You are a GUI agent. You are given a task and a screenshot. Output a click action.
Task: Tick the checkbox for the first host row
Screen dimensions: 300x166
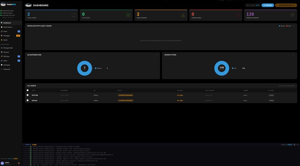28,95
